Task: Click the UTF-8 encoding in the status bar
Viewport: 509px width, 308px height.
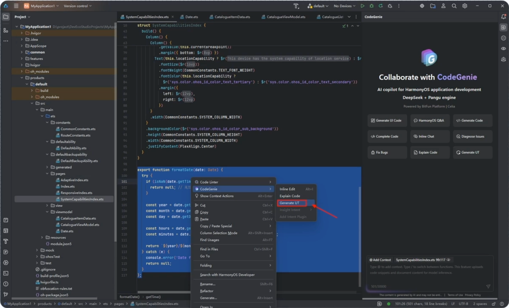Action: click(463, 304)
